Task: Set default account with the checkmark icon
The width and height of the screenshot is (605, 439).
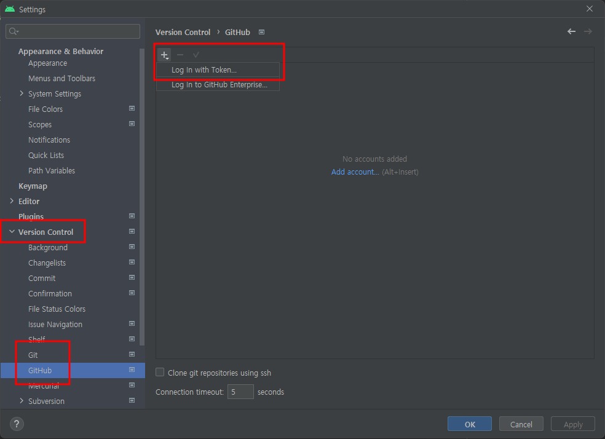Action: (x=196, y=55)
